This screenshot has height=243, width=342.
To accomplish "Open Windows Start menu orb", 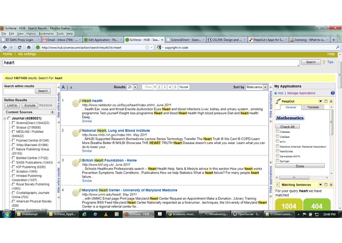I will 6,214.
